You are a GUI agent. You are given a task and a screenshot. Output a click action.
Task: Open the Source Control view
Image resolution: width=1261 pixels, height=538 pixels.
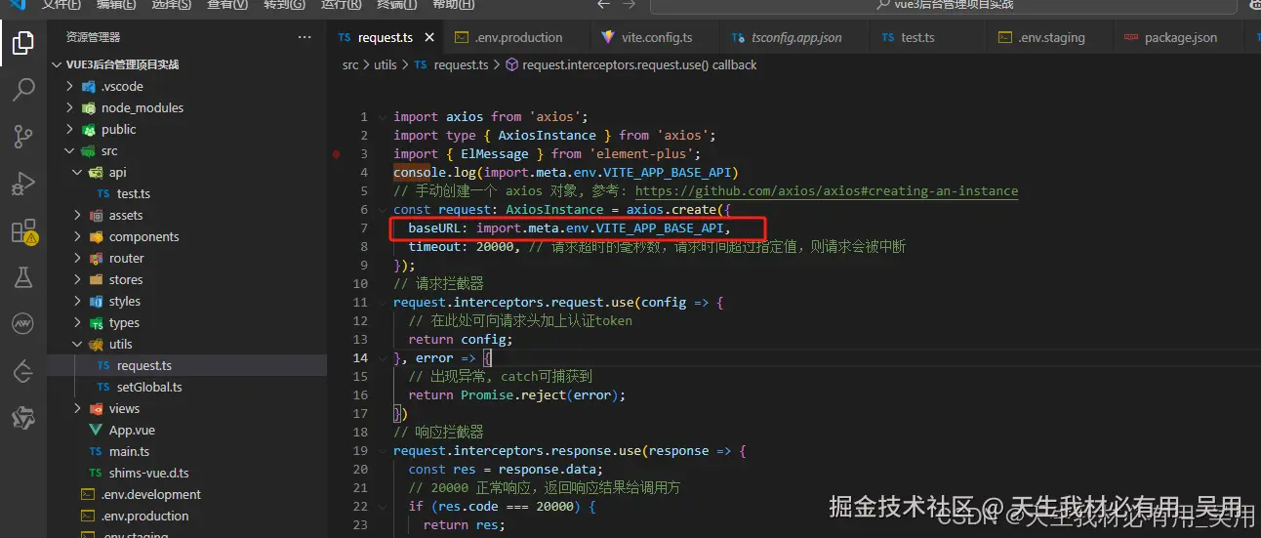(x=22, y=137)
